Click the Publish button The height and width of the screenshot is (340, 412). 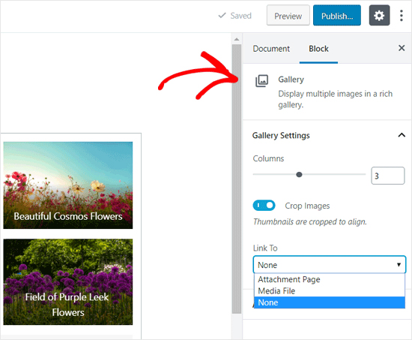coord(337,16)
